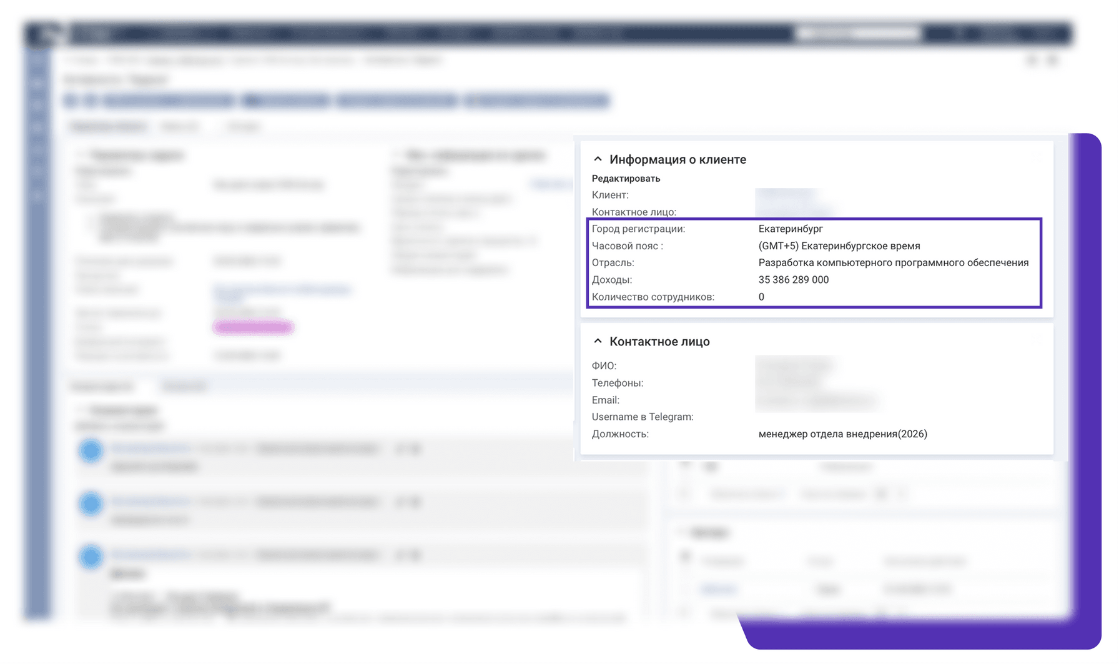Screen dimensions: 1119x664
Task: Click the position "менеджер отдела внедрения(2026)"
Action: (x=842, y=434)
